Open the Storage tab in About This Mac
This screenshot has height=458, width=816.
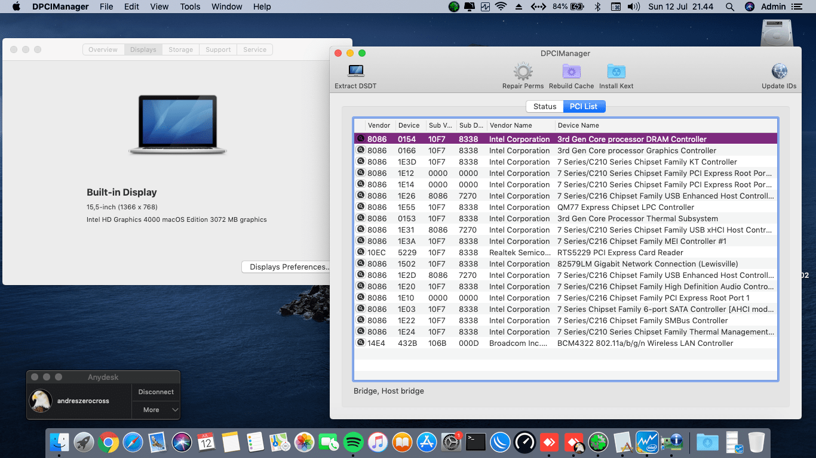(180, 49)
